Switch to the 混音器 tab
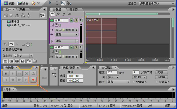The width and height of the screenshot is (177, 109). point(73,9)
